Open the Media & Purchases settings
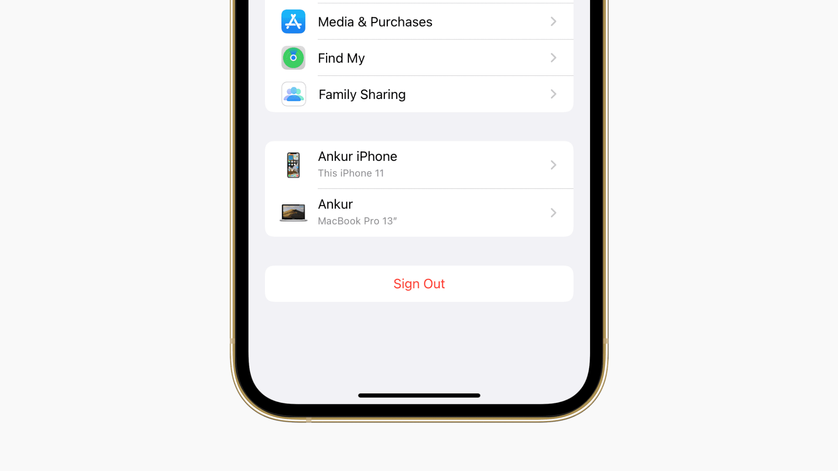Screen dimensions: 838x471 click(x=419, y=21)
